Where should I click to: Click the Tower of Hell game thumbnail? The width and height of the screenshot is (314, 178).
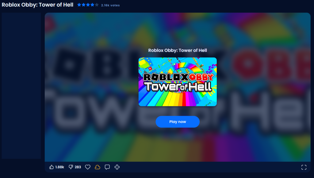(x=178, y=82)
